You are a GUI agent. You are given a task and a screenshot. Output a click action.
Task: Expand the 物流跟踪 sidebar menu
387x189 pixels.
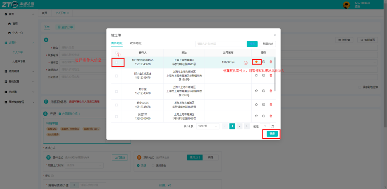(19, 72)
